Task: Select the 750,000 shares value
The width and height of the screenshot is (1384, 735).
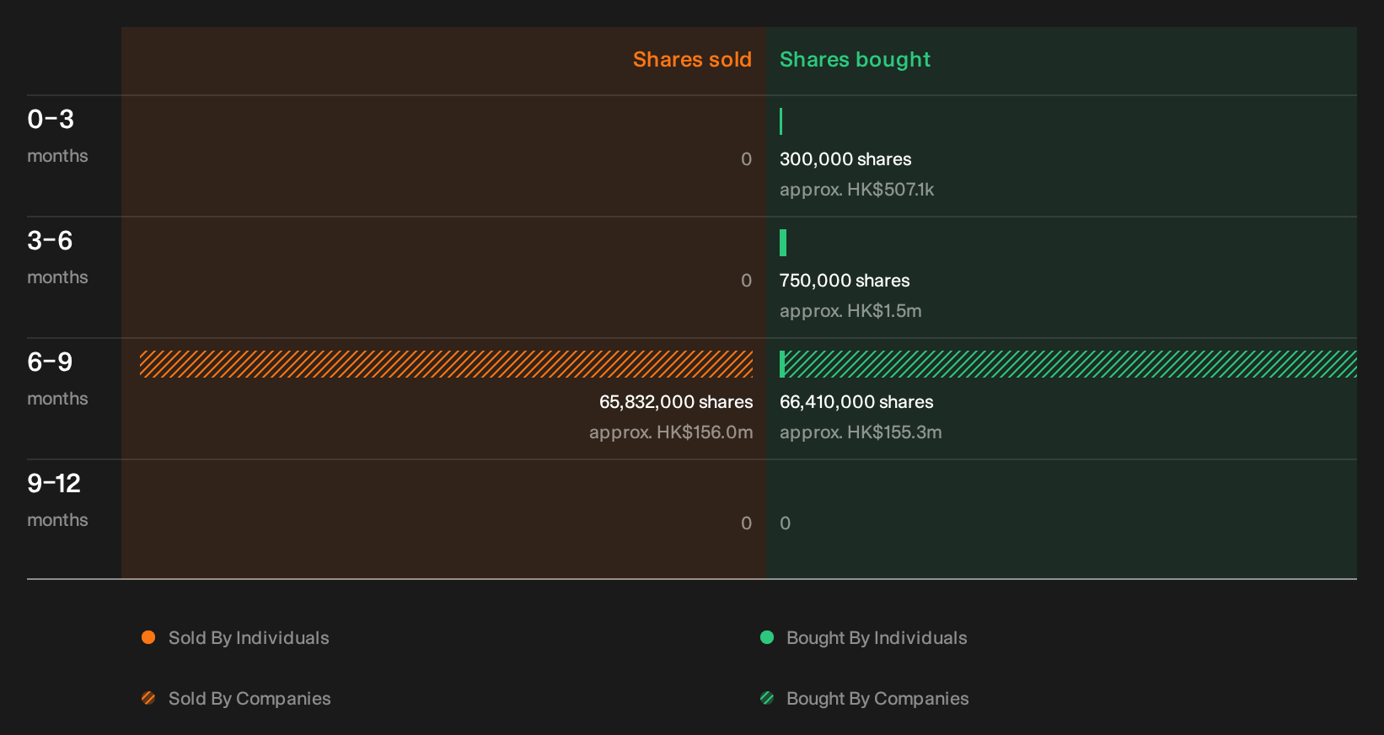Action: [x=845, y=281]
